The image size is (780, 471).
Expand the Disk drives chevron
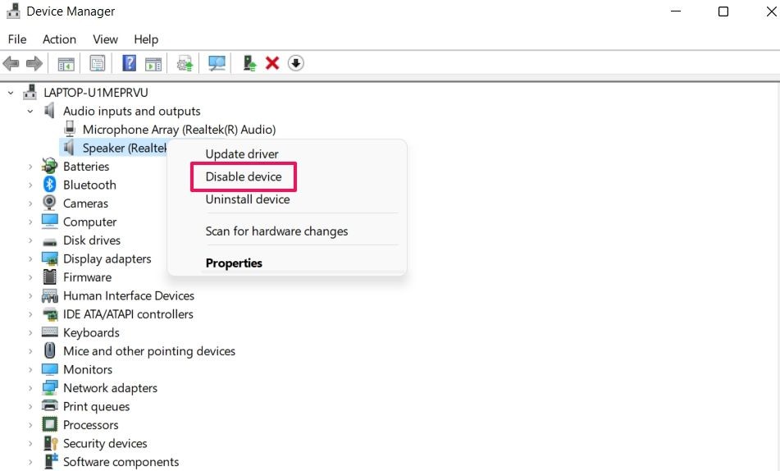tap(30, 240)
